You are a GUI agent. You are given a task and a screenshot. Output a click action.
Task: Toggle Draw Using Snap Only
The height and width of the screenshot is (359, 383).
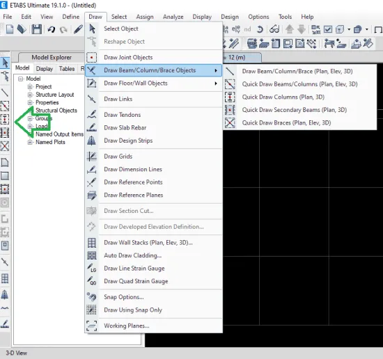[133, 310]
